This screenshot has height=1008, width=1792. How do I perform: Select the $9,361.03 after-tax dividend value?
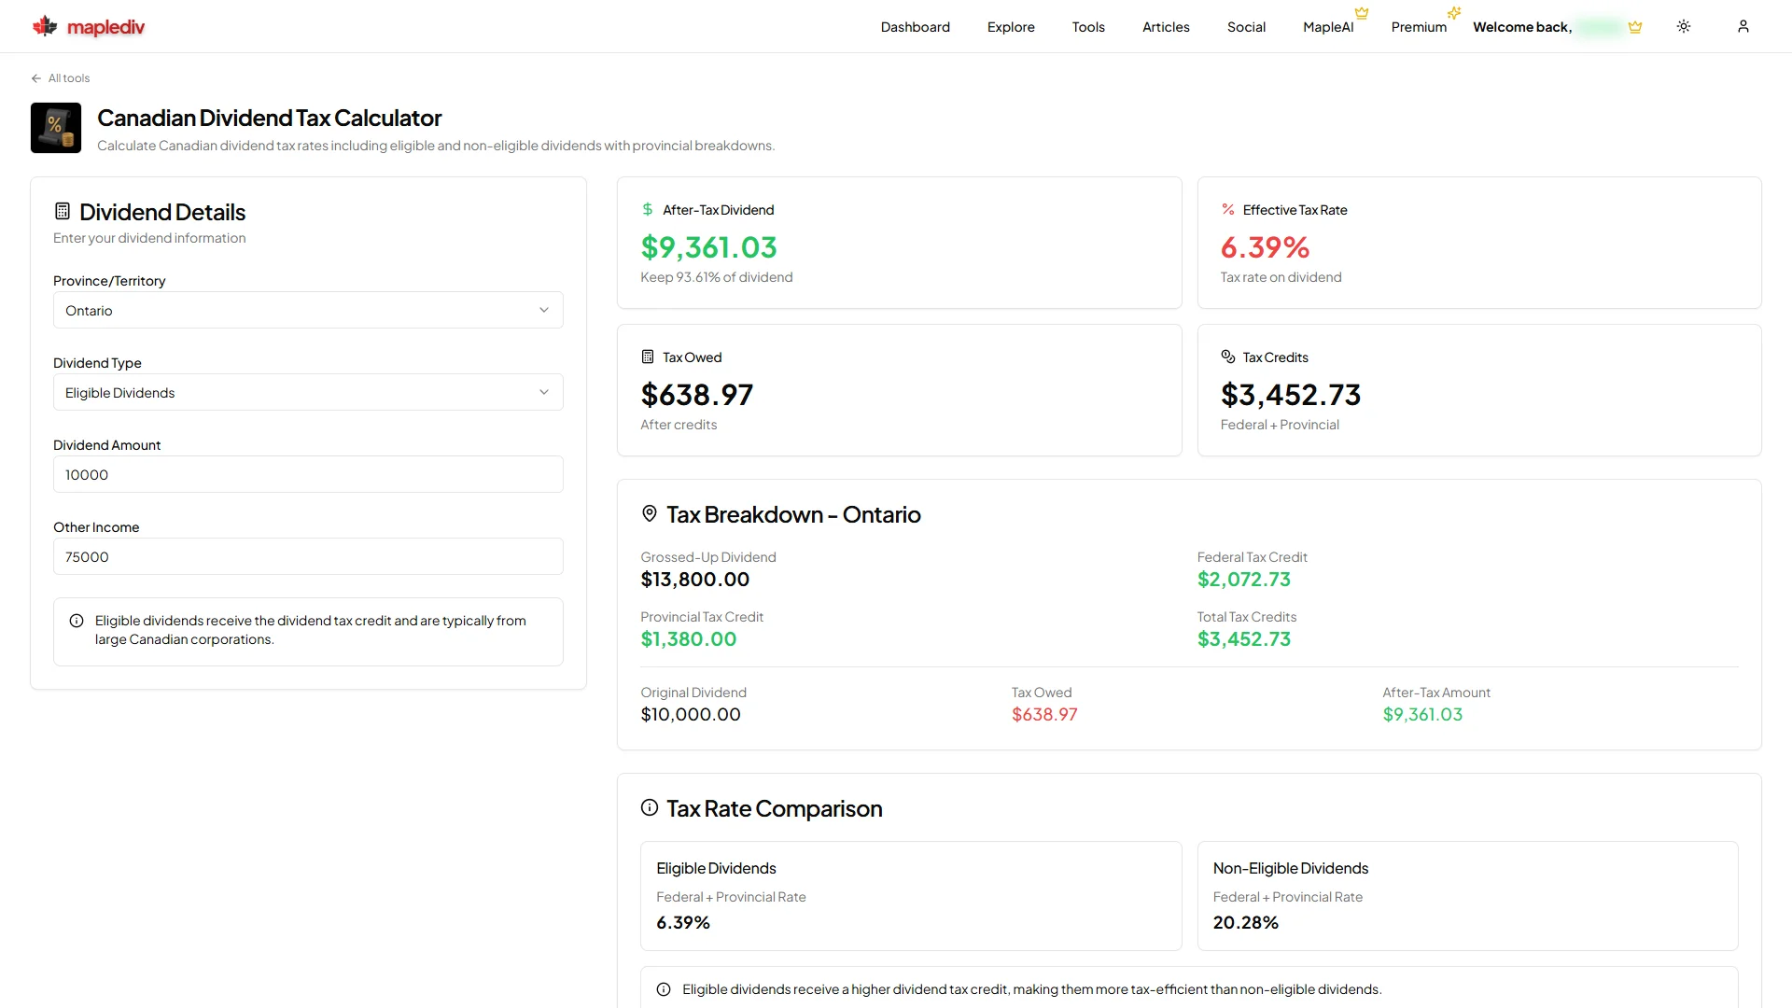pyautogui.click(x=708, y=247)
